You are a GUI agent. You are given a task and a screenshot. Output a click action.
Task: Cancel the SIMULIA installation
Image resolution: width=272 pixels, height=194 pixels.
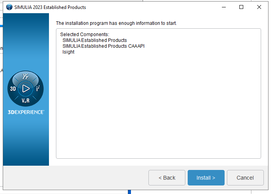pyautogui.click(x=245, y=178)
